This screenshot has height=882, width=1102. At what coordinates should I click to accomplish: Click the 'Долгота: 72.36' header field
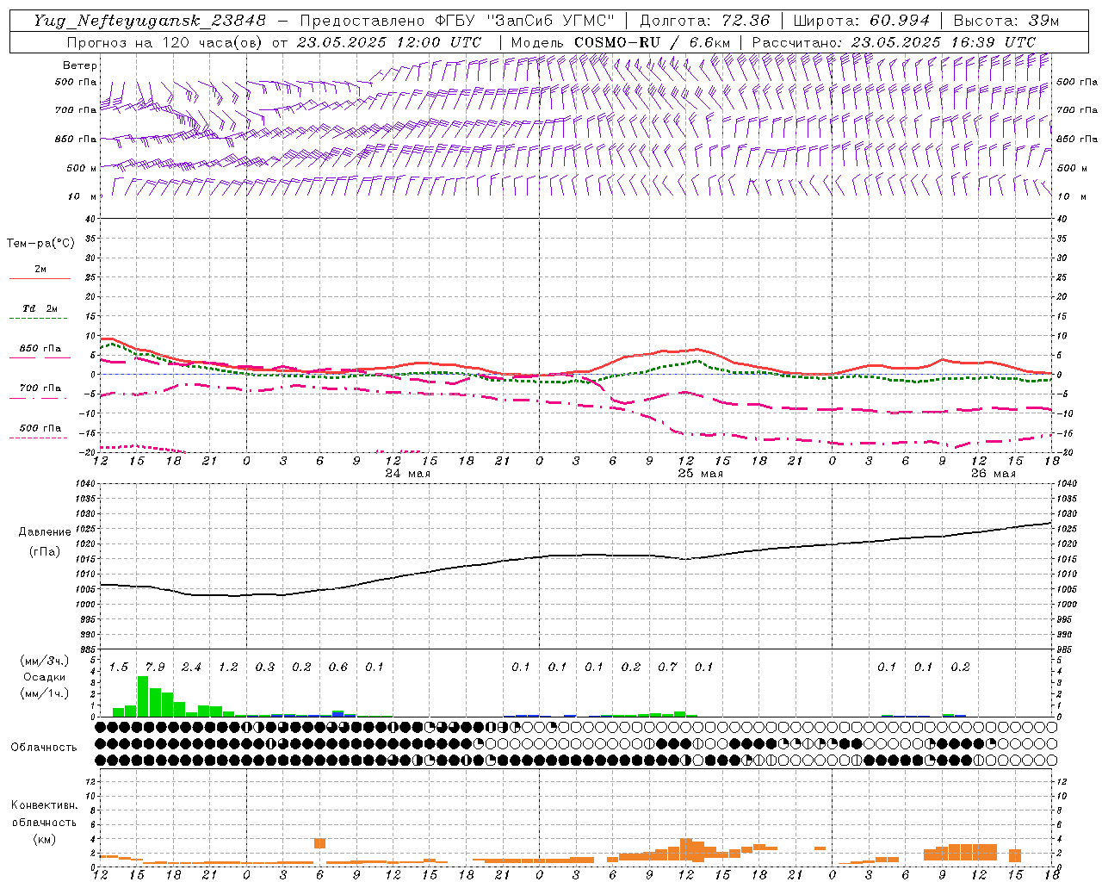[x=705, y=21]
